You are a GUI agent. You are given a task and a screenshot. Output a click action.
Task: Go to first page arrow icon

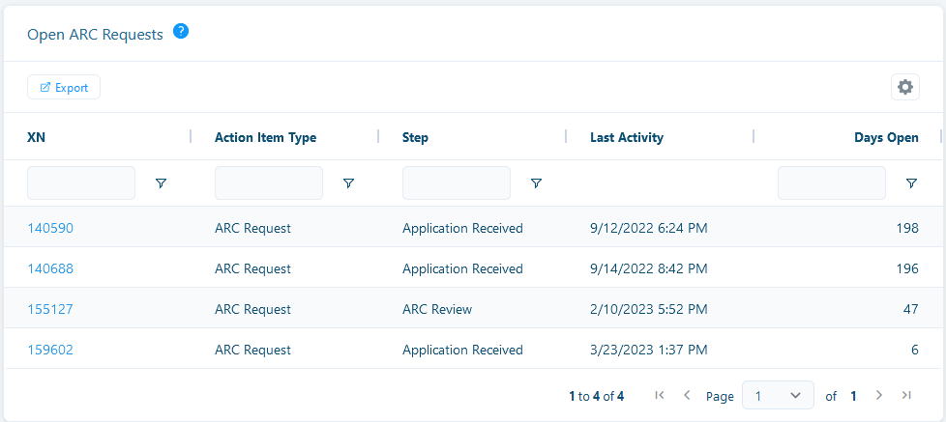(x=660, y=395)
